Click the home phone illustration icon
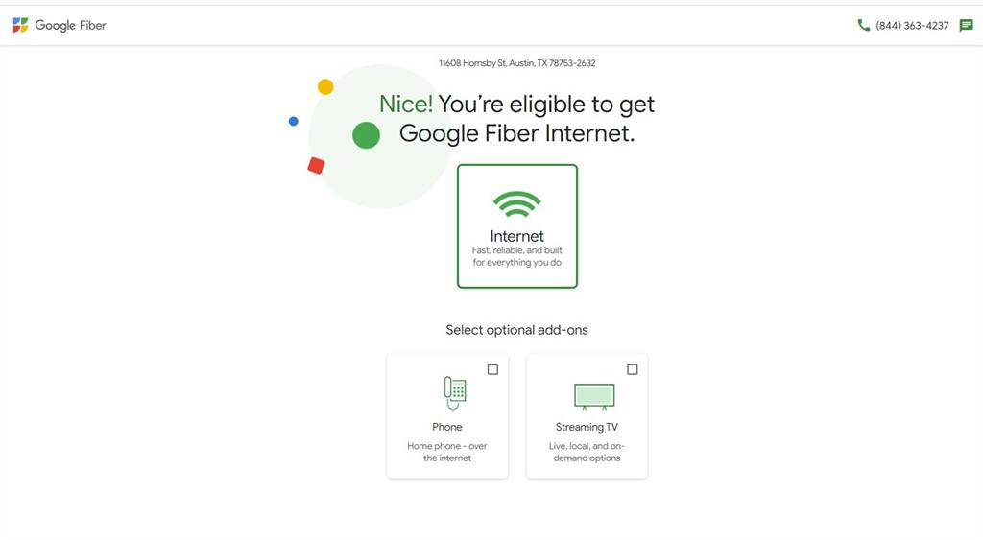Viewport: 983px width, 540px height. click(x=454, y=393)
